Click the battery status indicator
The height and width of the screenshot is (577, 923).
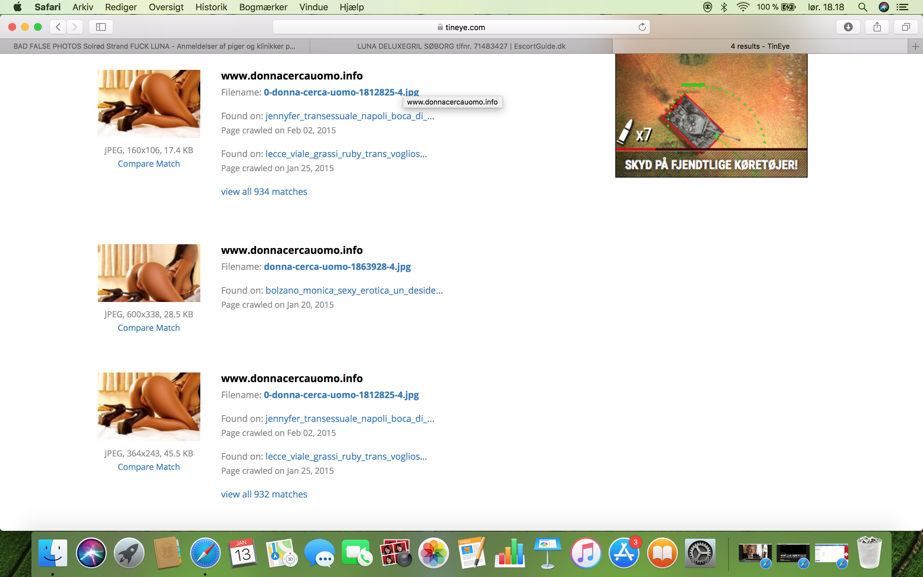(x=776, y=7)
